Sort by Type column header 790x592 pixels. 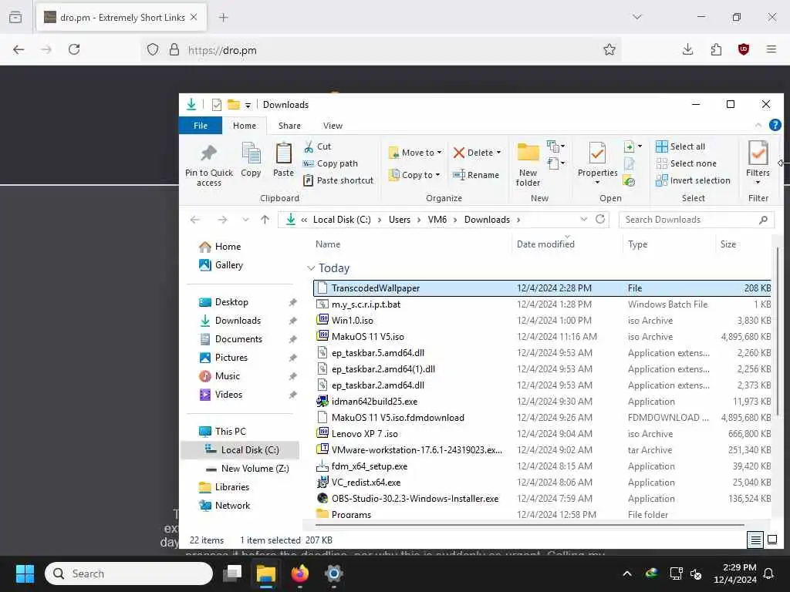637,244
